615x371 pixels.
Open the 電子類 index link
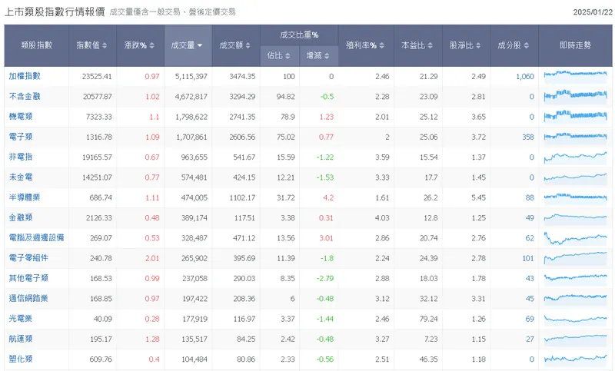pos(21,137)
